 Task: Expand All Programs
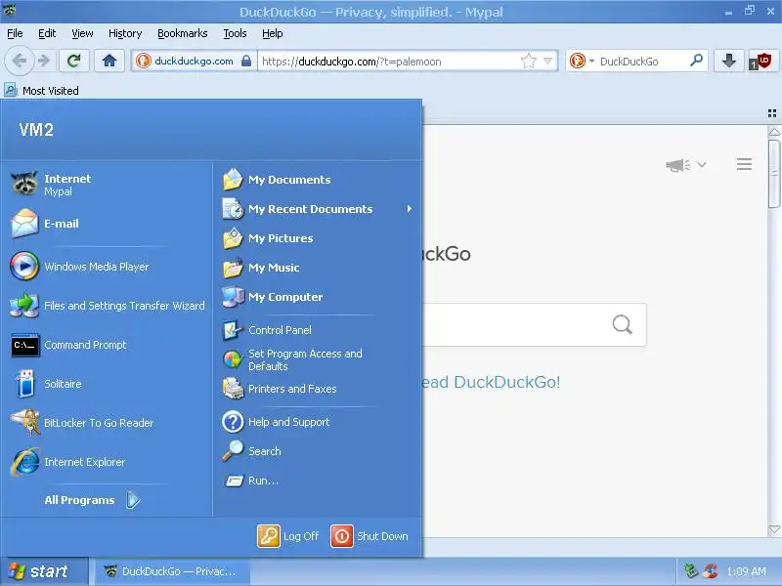92,500
